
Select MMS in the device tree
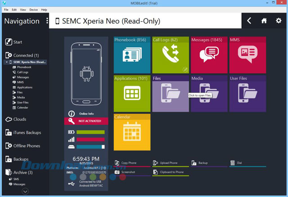18,82
